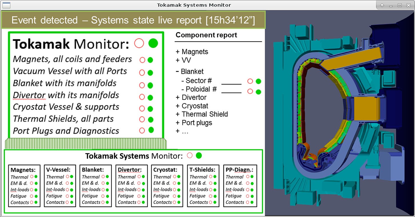Click Divertor Contacts red ring
Screen dimensions: 415x217
139,202
